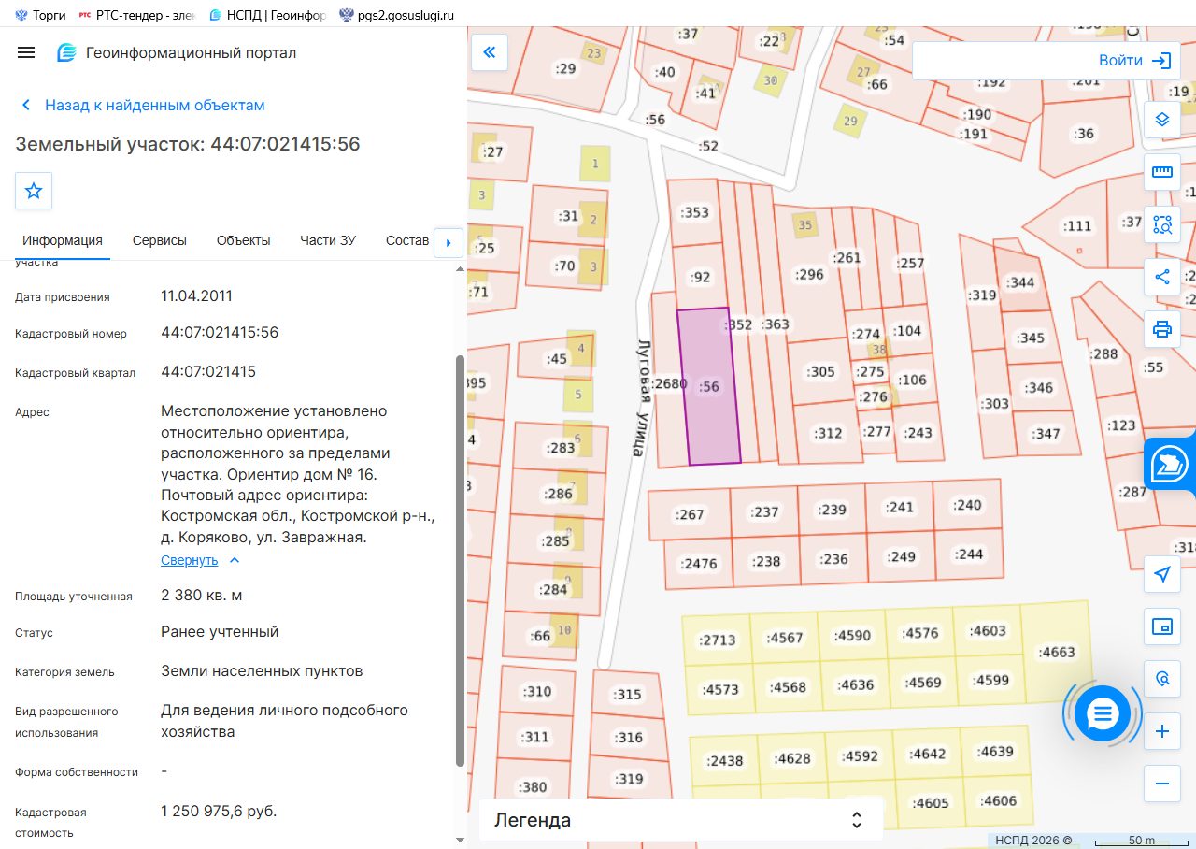Switch to pgs2.gosuslugi.ru browser tab
Screen dimensions: 1196x849
pos(396,14)
